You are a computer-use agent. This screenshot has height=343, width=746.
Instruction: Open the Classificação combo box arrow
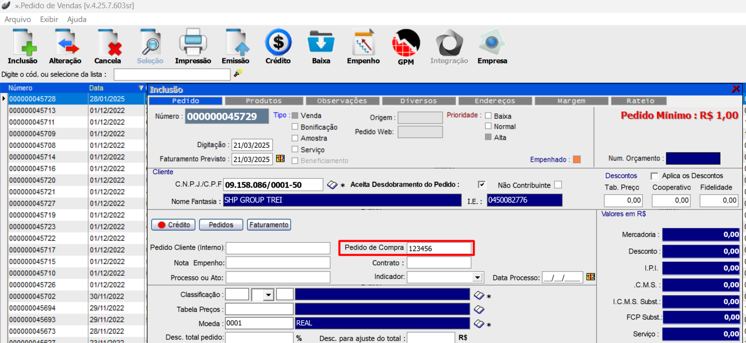pyautogui.click(x=268, y=295)
